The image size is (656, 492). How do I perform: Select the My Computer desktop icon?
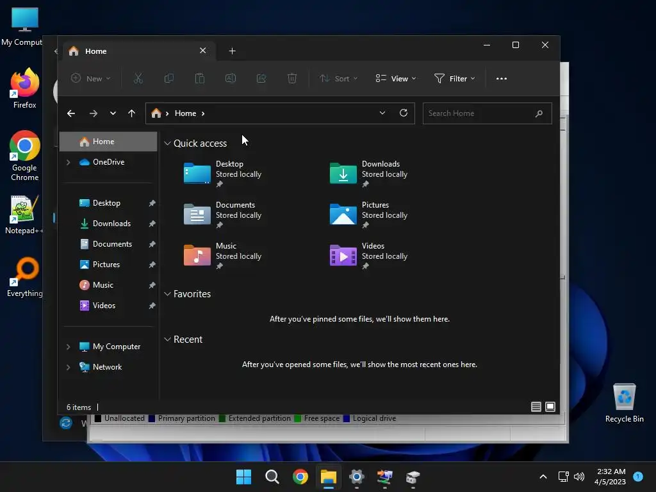(23, 27)
